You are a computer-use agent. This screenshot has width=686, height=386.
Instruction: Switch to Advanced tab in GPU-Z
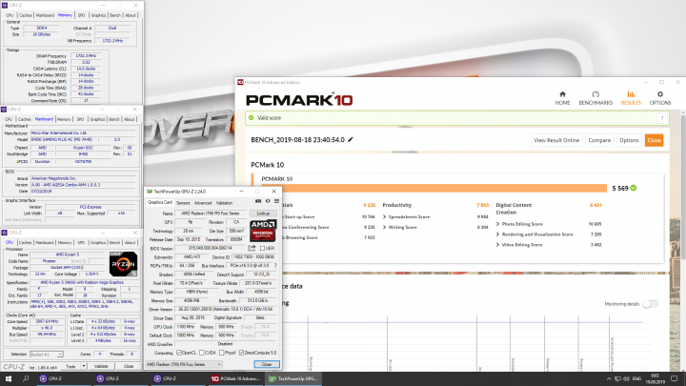pos(203,203)
